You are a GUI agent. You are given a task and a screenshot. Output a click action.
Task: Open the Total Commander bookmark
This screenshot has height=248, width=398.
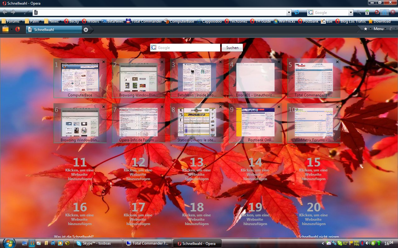(x=144, y=21)
